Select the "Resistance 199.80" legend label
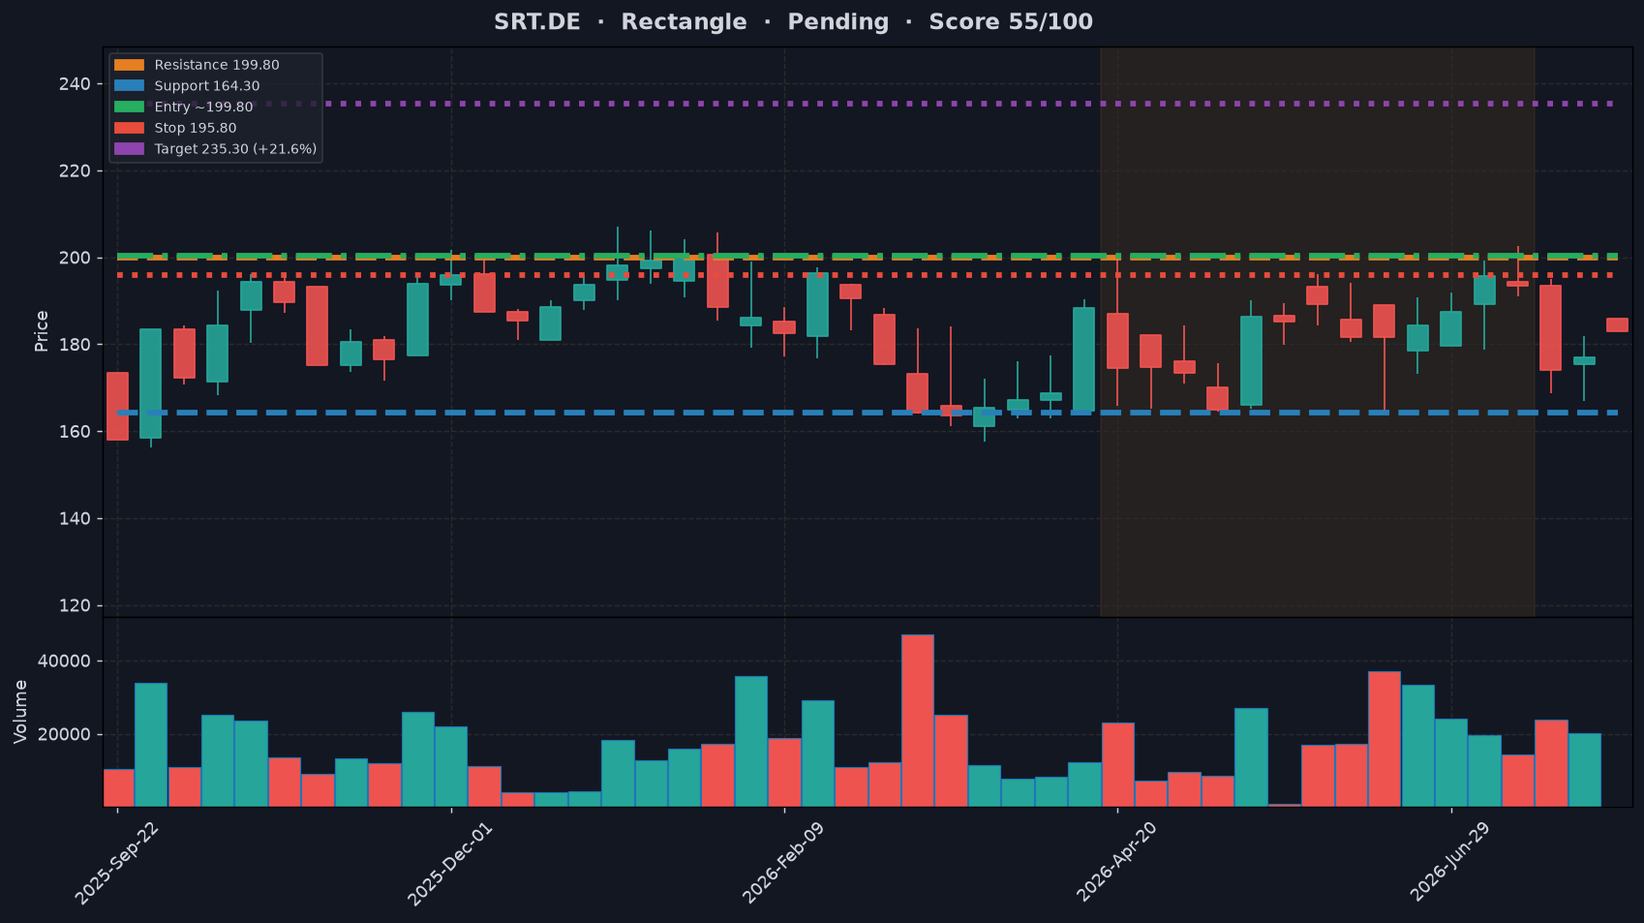The image size is (1644, 923). click(x=217, y=65)
